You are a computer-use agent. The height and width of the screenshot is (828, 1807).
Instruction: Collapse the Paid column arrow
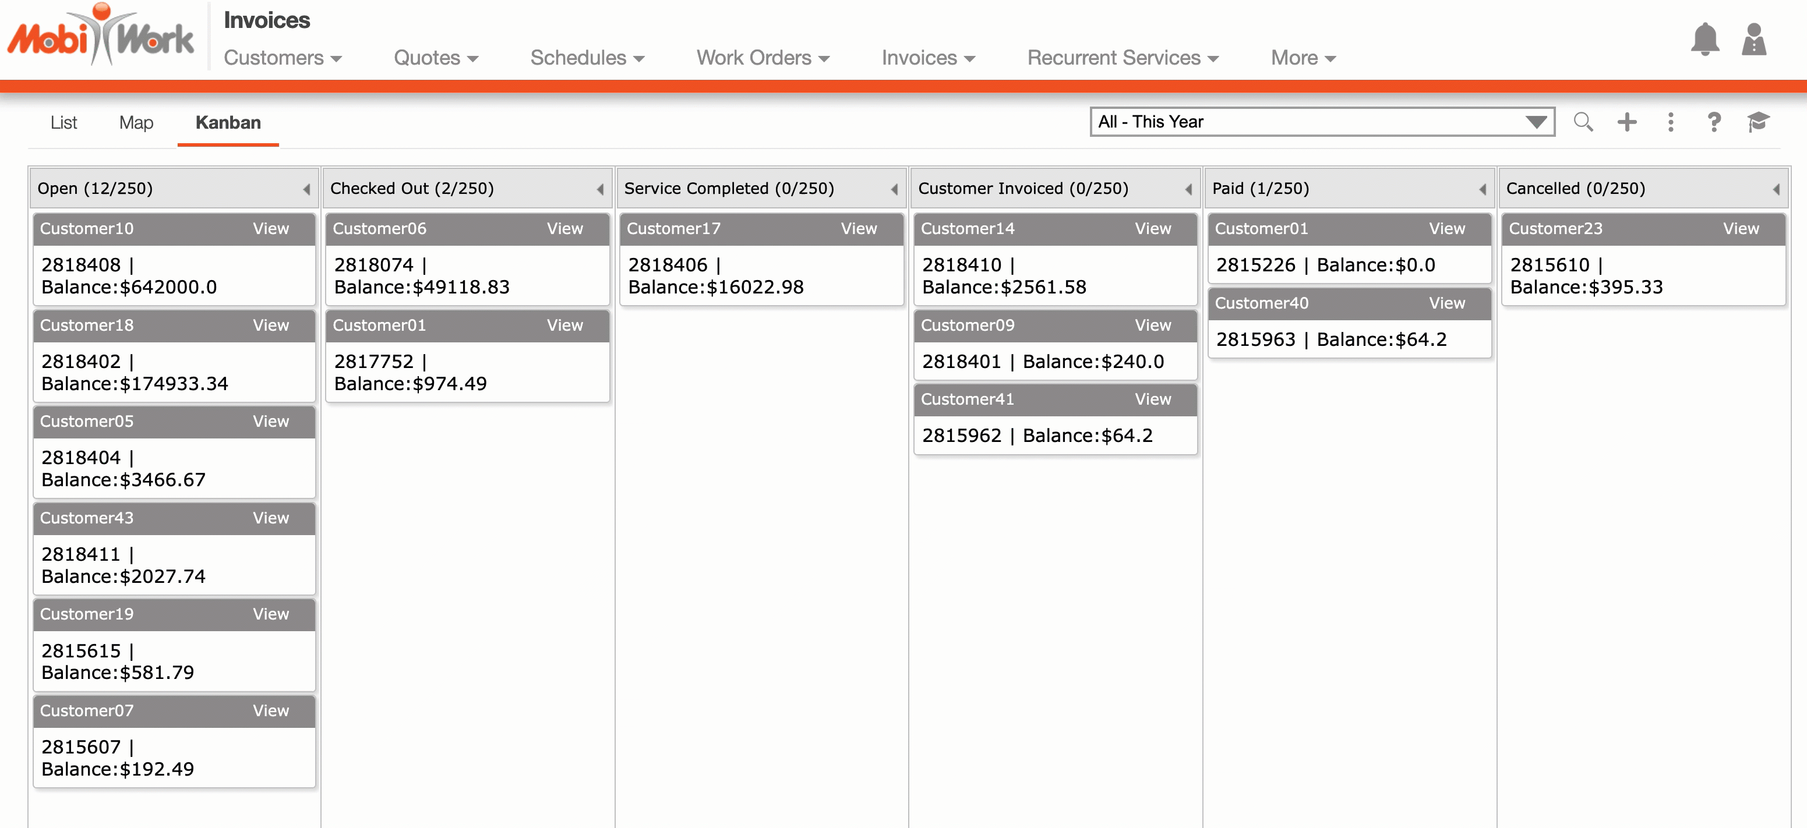(x=1482, y=189)
